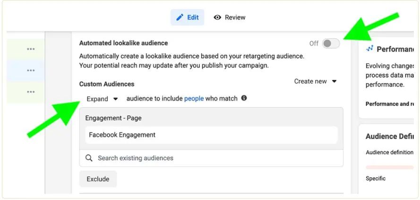Open the second three-dot row menu
Image resolution: width=420 pixels, height=200 pixels.
31,70
